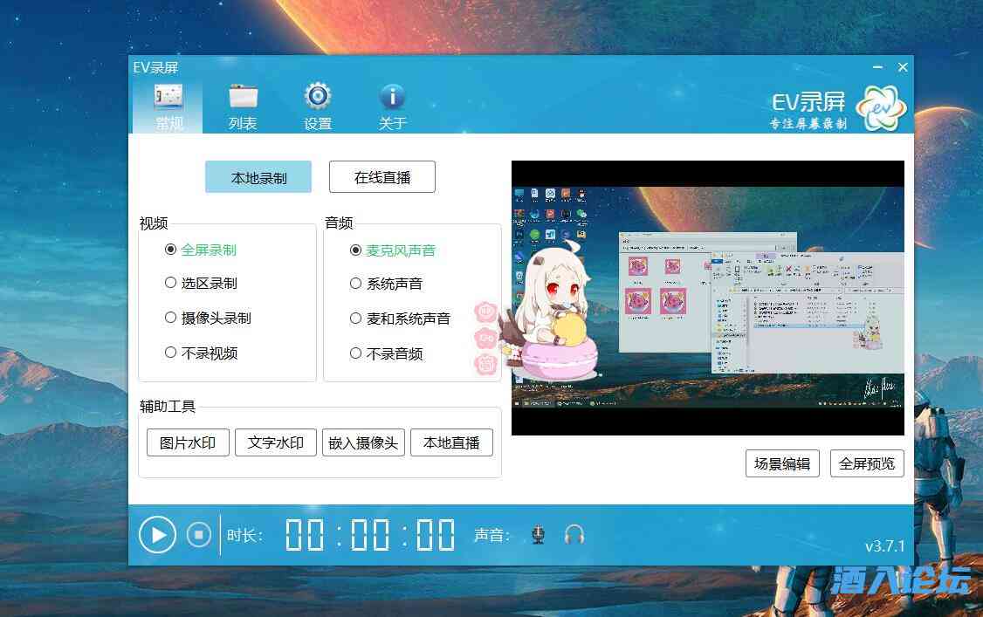This screenshot has height=617, width=983.
Task: Select 不录音频 audio option
Action: [x=386, y=354]
